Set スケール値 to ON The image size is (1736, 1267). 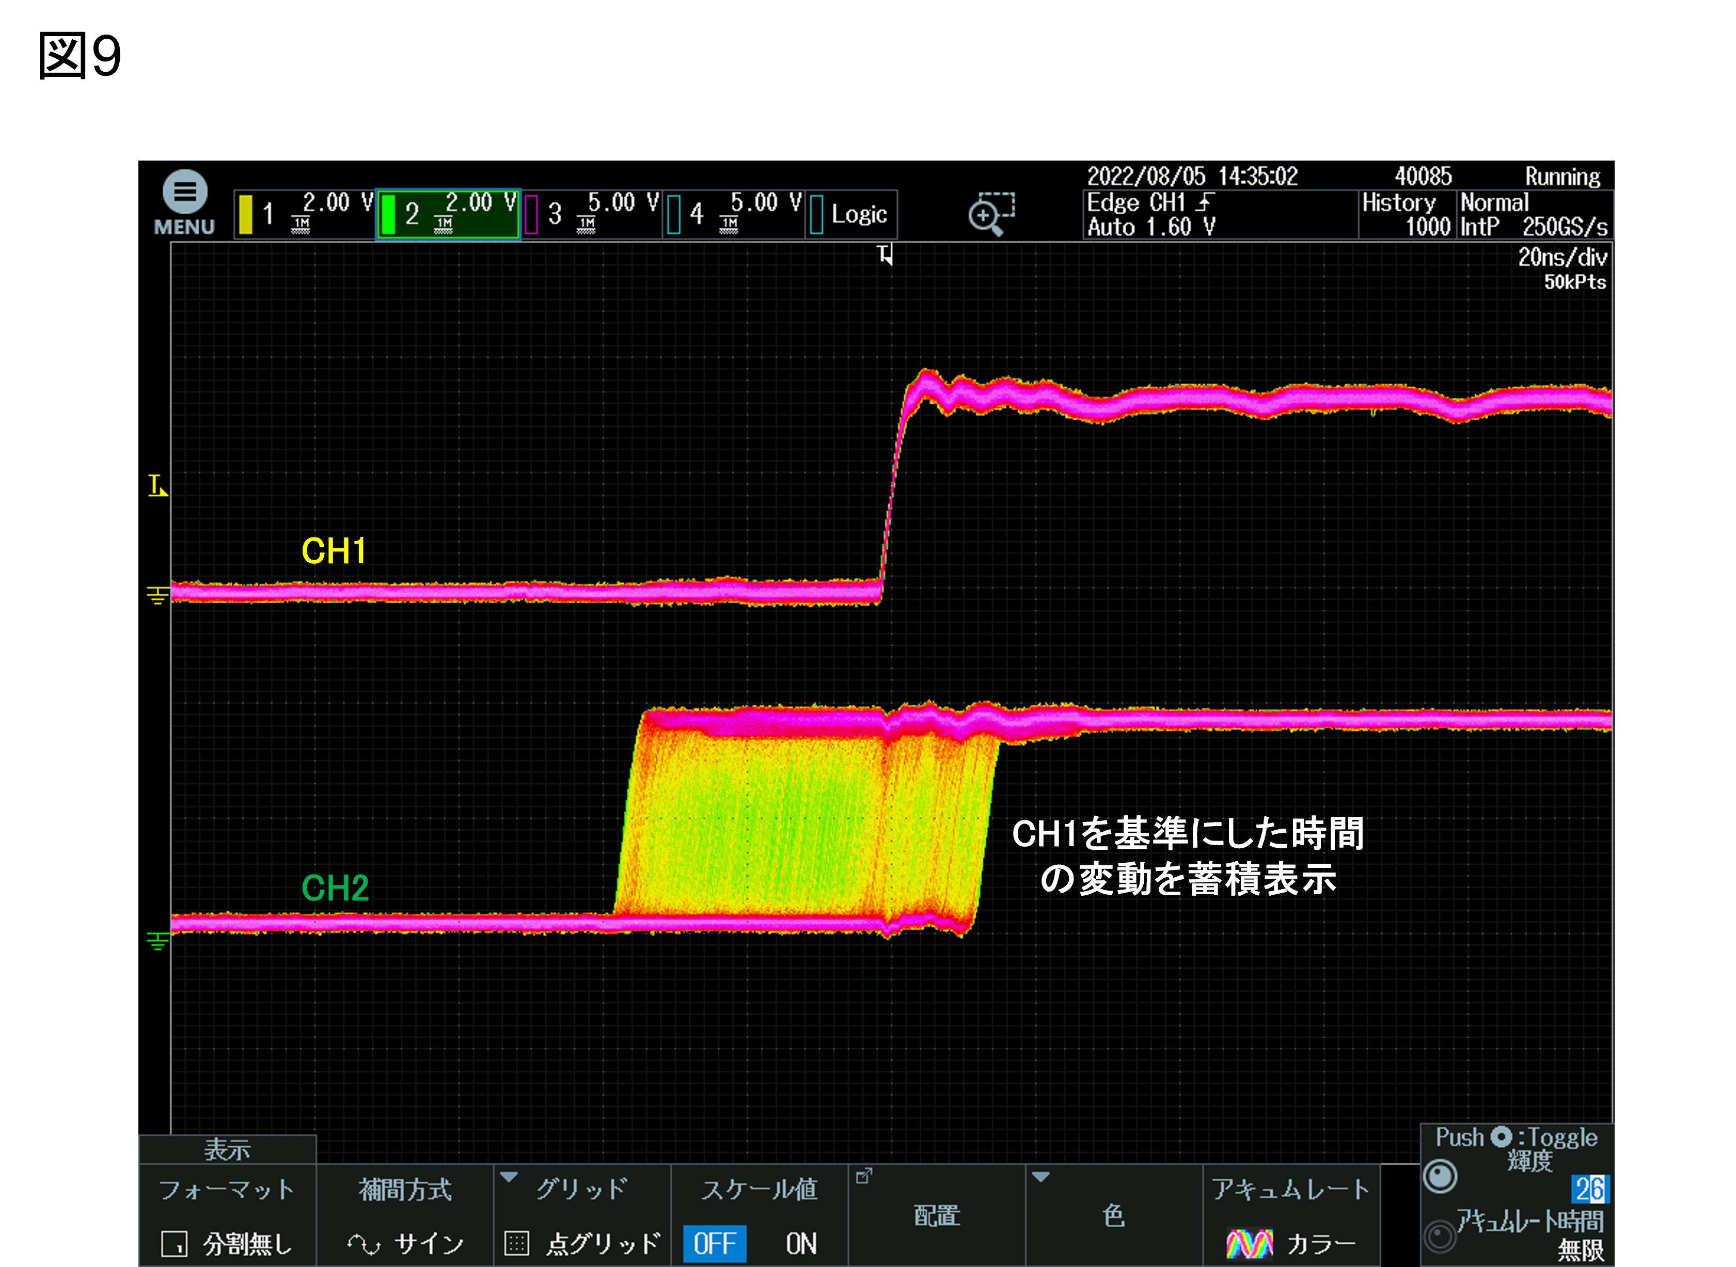click(x=801, y=1243)
